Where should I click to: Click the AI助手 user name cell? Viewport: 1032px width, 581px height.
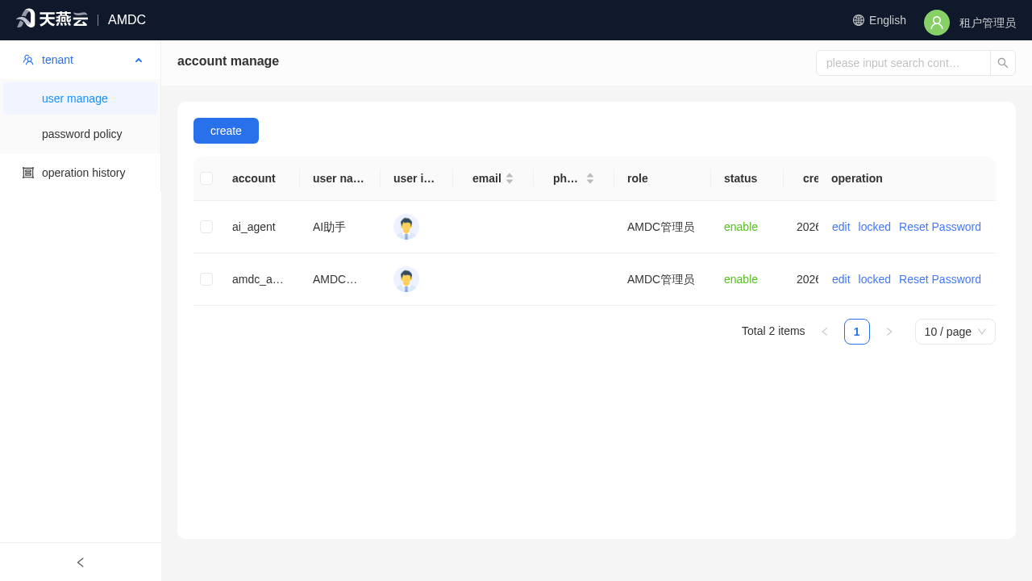pos(329,227)
